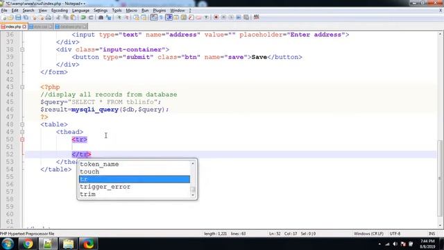Click the Close All toolbar icon
Viewport: 444px width, 250px height.
click(x=42, y=17)
